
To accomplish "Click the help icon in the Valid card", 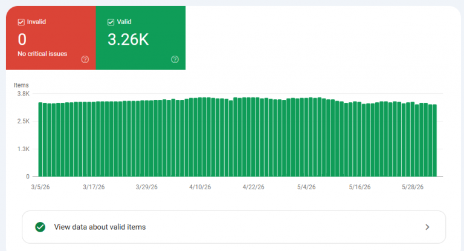I will (x=175, y=59).
